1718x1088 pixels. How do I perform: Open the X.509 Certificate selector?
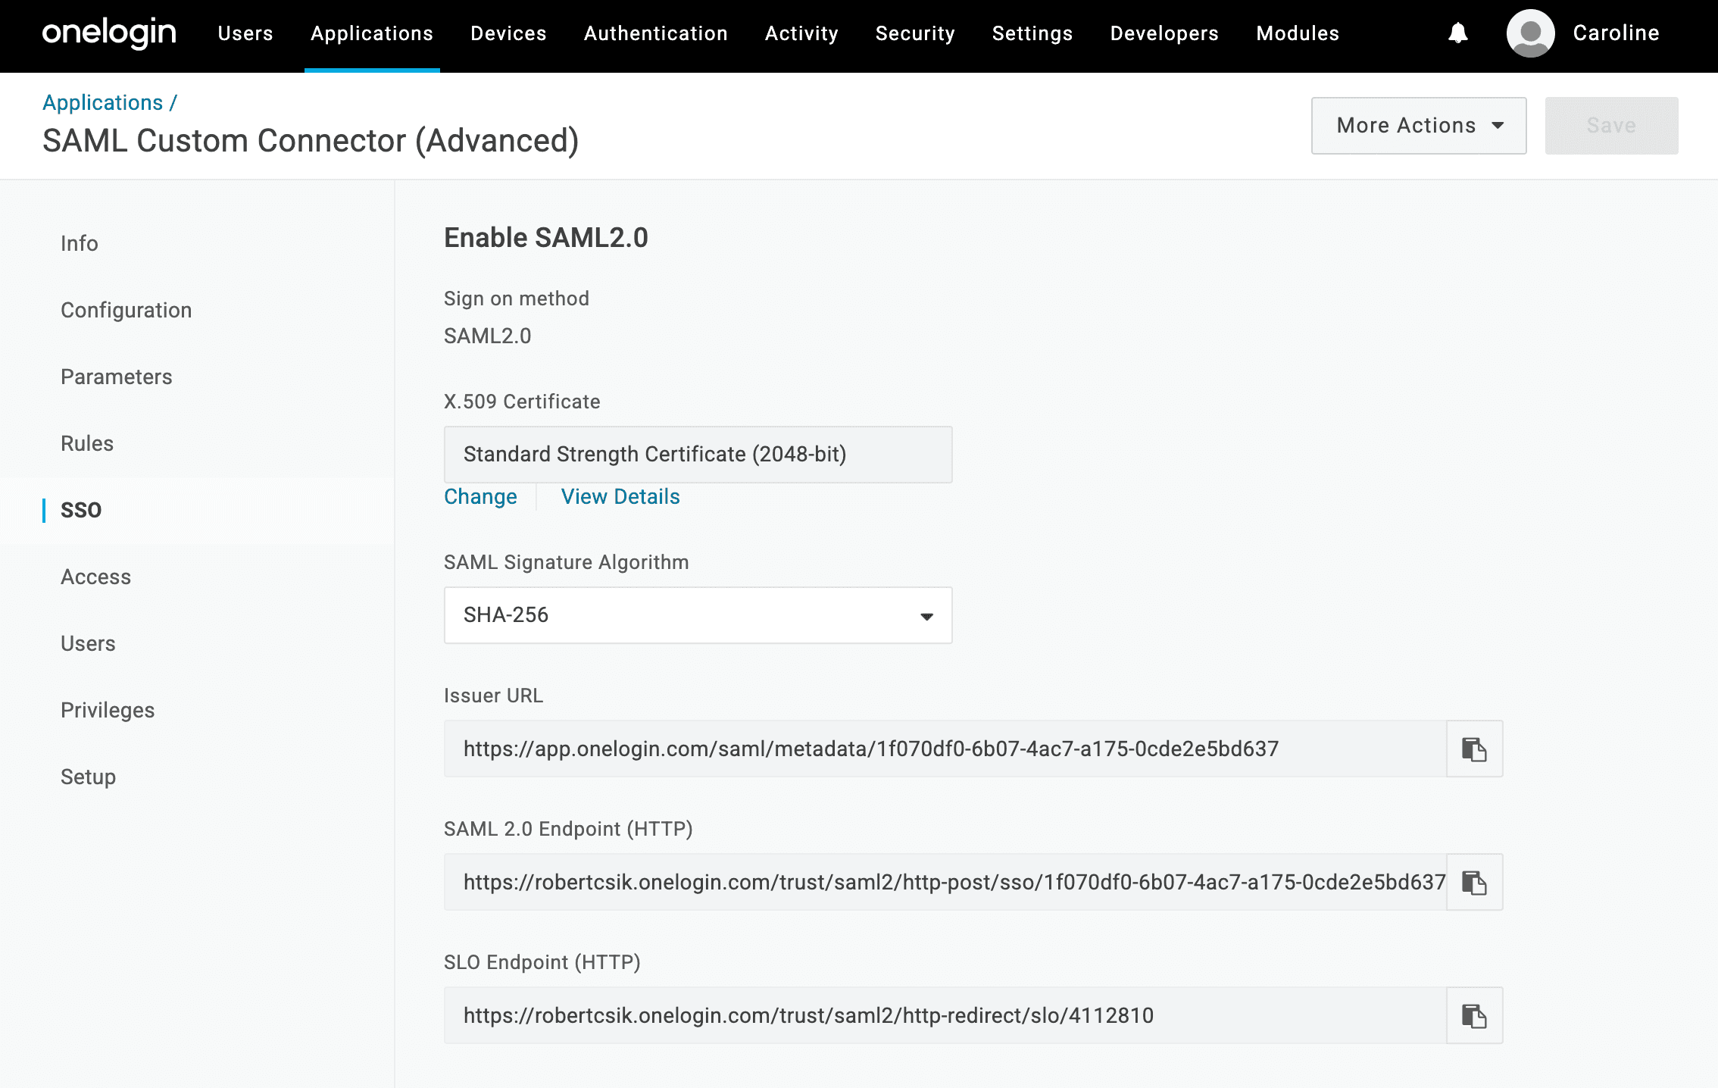pos(697,454)
